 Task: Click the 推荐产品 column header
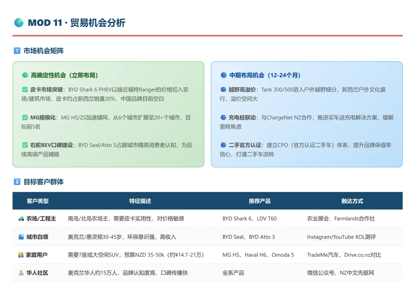[x=260, y=201]
